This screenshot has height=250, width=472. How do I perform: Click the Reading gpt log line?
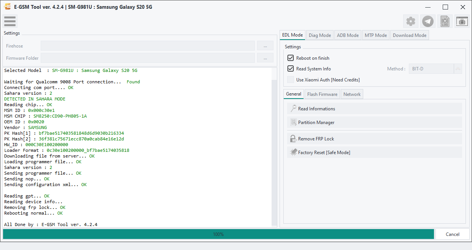point(27,196)
